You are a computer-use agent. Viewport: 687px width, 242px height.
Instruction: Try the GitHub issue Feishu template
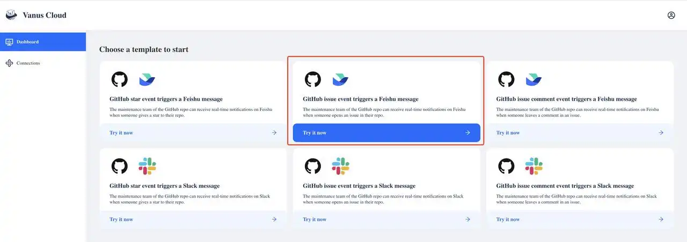coord(386,133)
